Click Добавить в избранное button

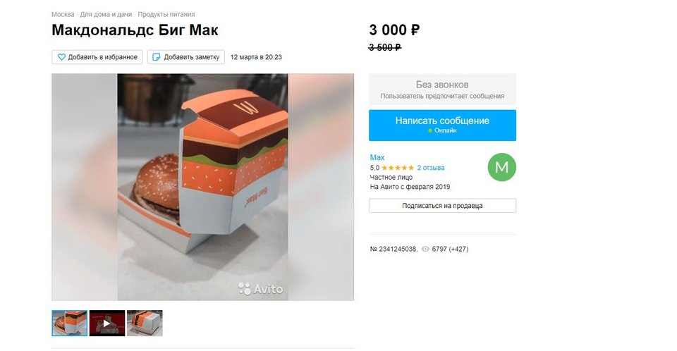point(97,57)
